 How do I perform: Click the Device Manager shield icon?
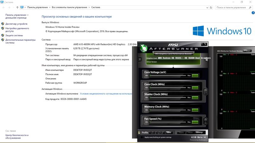pos(3,24)
